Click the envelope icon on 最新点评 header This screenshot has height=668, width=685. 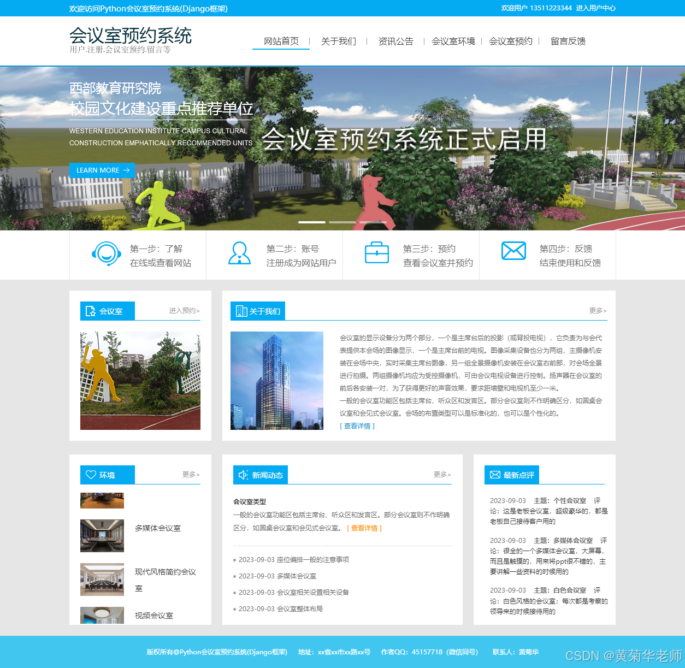coord(495,475)
